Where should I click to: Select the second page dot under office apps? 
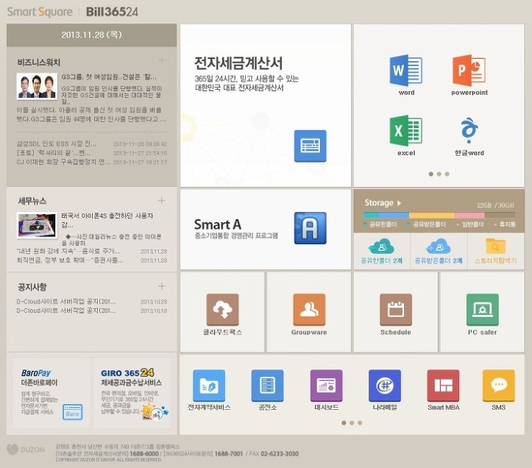(439, 174)
